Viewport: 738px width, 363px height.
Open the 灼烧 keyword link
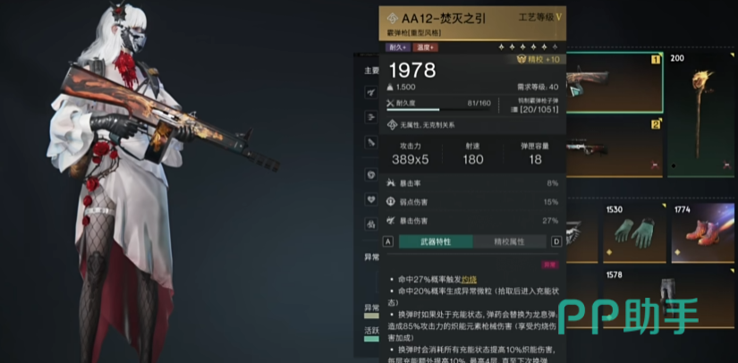pyautogui.click(x=470, y=279)
